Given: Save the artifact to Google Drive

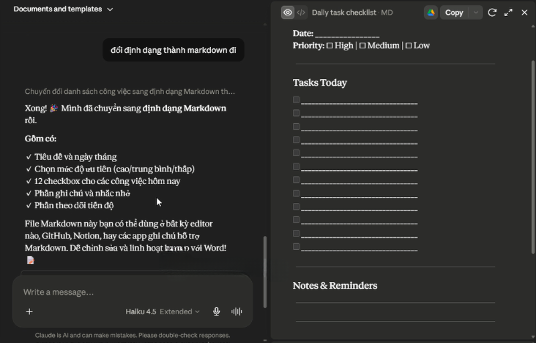Looking at the screenshot, I should tap(431, 13).
